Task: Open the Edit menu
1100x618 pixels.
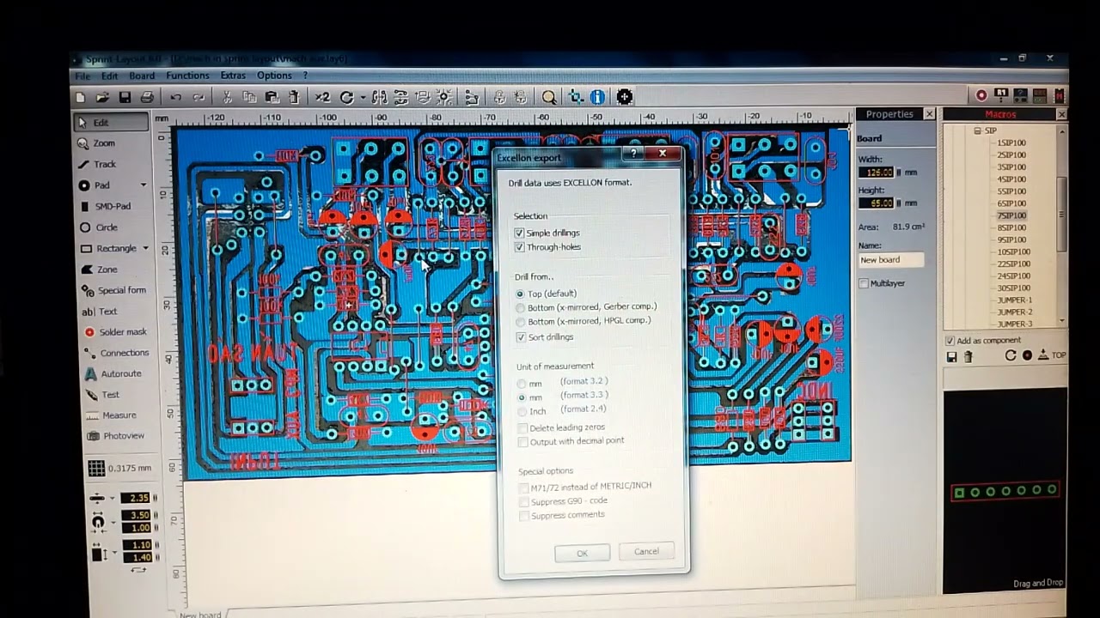Action: pos(109,76)
